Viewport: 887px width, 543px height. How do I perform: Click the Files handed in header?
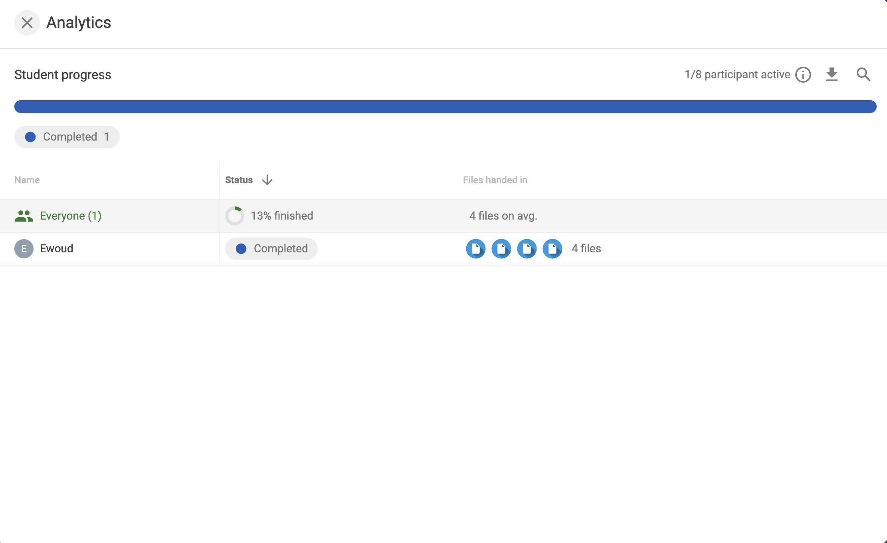coord(495,180)
